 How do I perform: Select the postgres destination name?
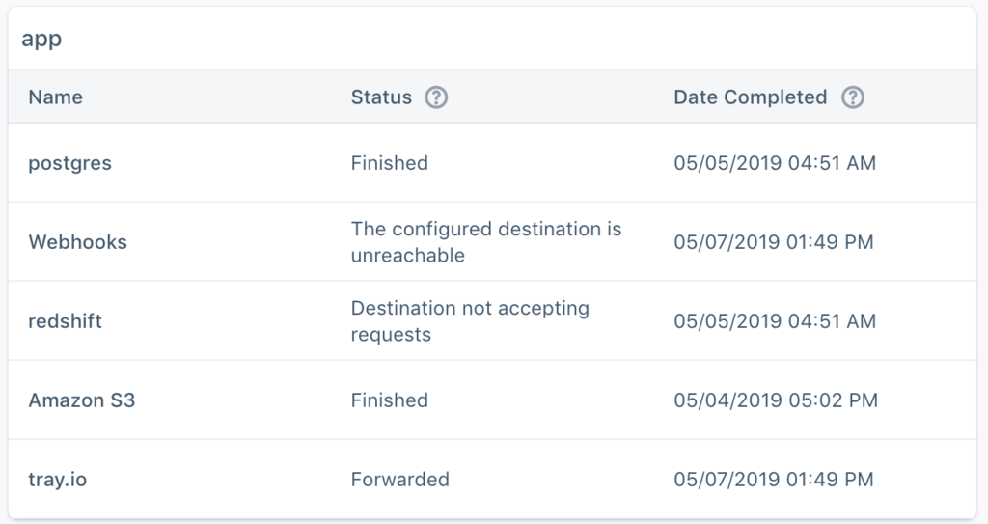point(69,163)
